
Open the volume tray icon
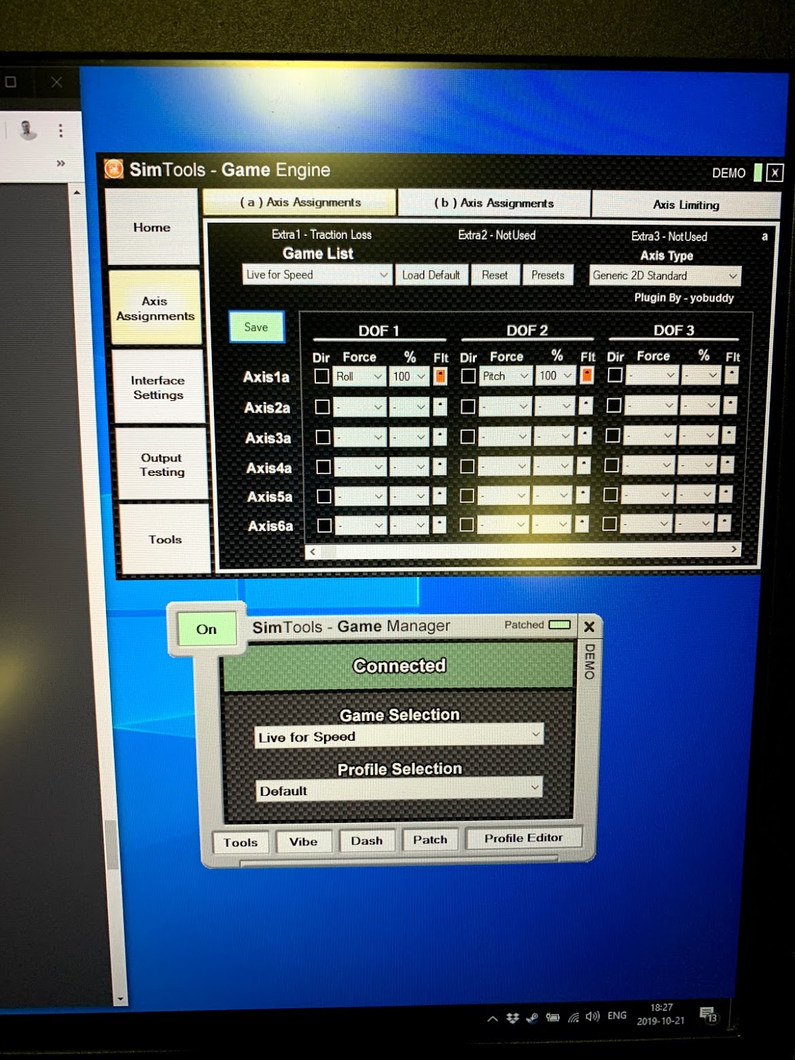593,1016
